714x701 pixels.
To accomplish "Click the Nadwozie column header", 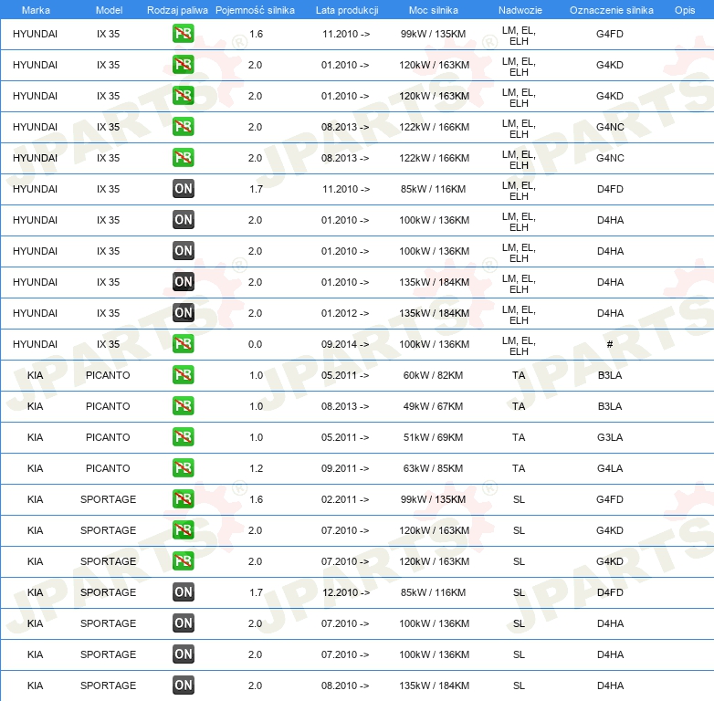I will pyautogui.click(x=520, y=10).
